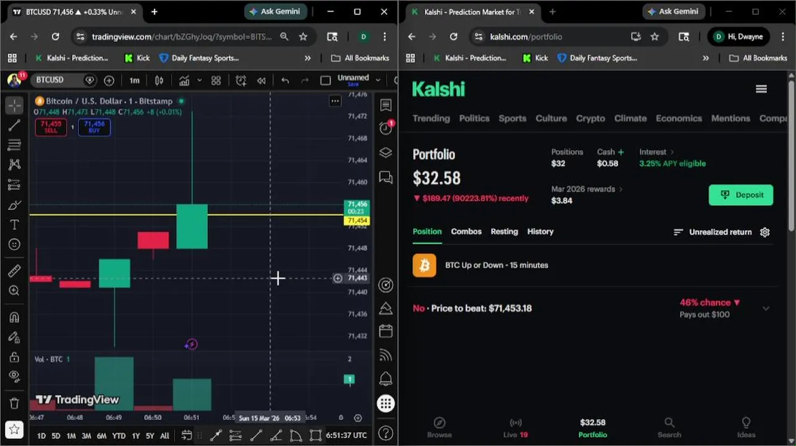This screenshot has width=796, height=446.
Task: Open the notifications bell sidebar icon
Action: [x=386, y=378]
